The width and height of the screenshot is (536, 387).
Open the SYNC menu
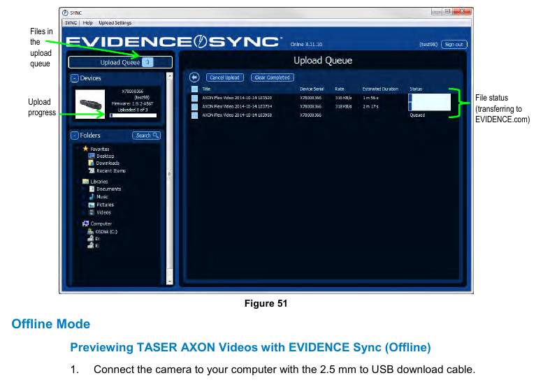(71, 22)
